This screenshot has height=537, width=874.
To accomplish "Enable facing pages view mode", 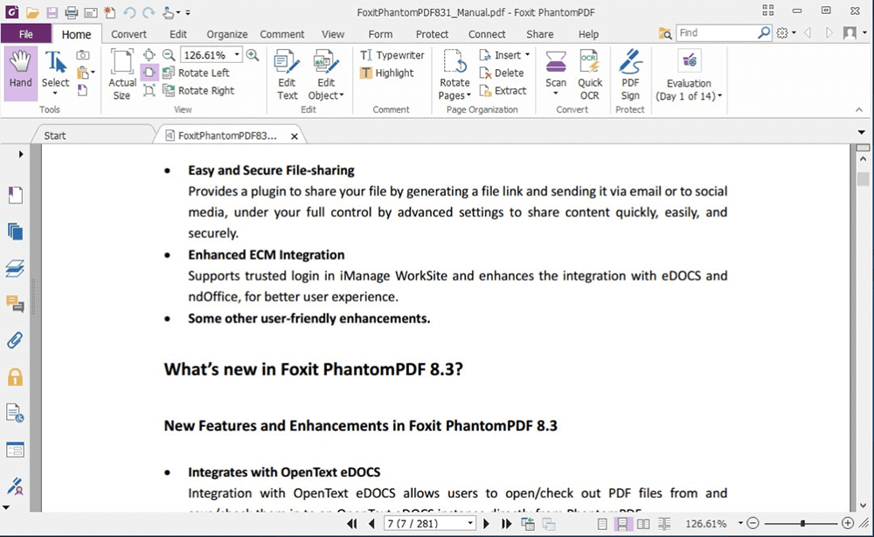I will (643, 524).
